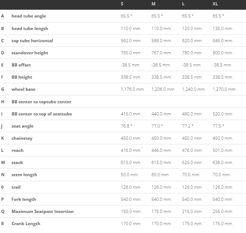The height and width of the screenshot is (233, 246).
Task: Select the 135.0 mm head tube length value
Action: (x=222, y=29)
